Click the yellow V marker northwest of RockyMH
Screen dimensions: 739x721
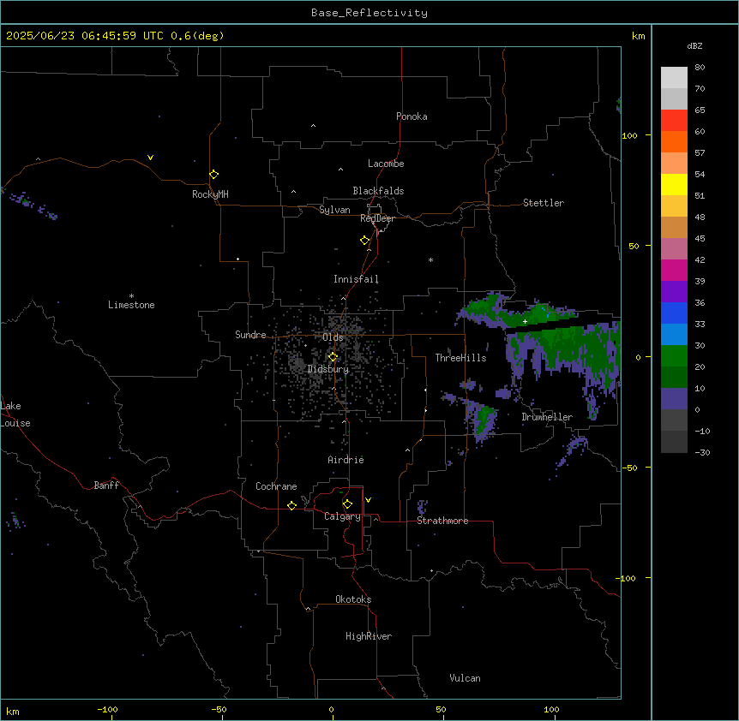click(x=150, y=158)
